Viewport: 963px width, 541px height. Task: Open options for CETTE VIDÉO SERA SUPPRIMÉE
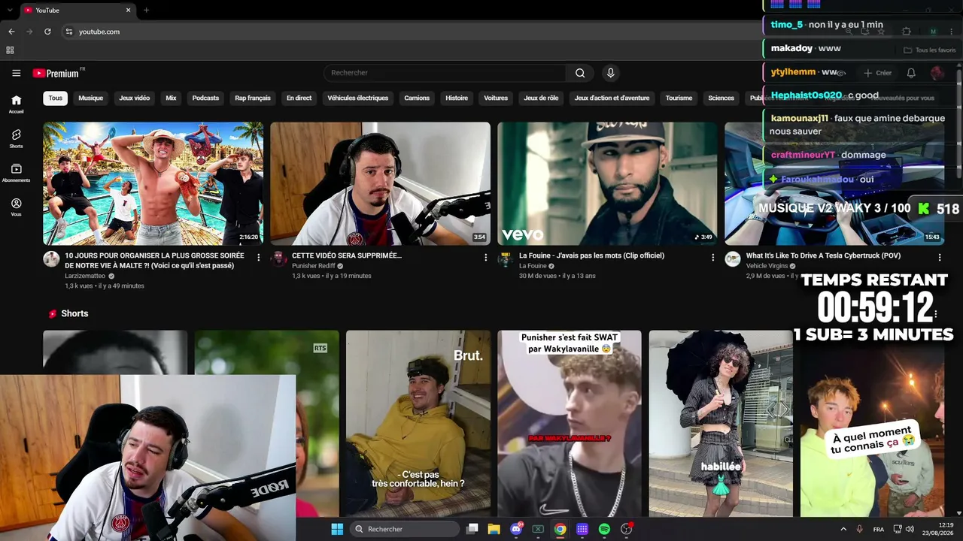tap(486, 257)
